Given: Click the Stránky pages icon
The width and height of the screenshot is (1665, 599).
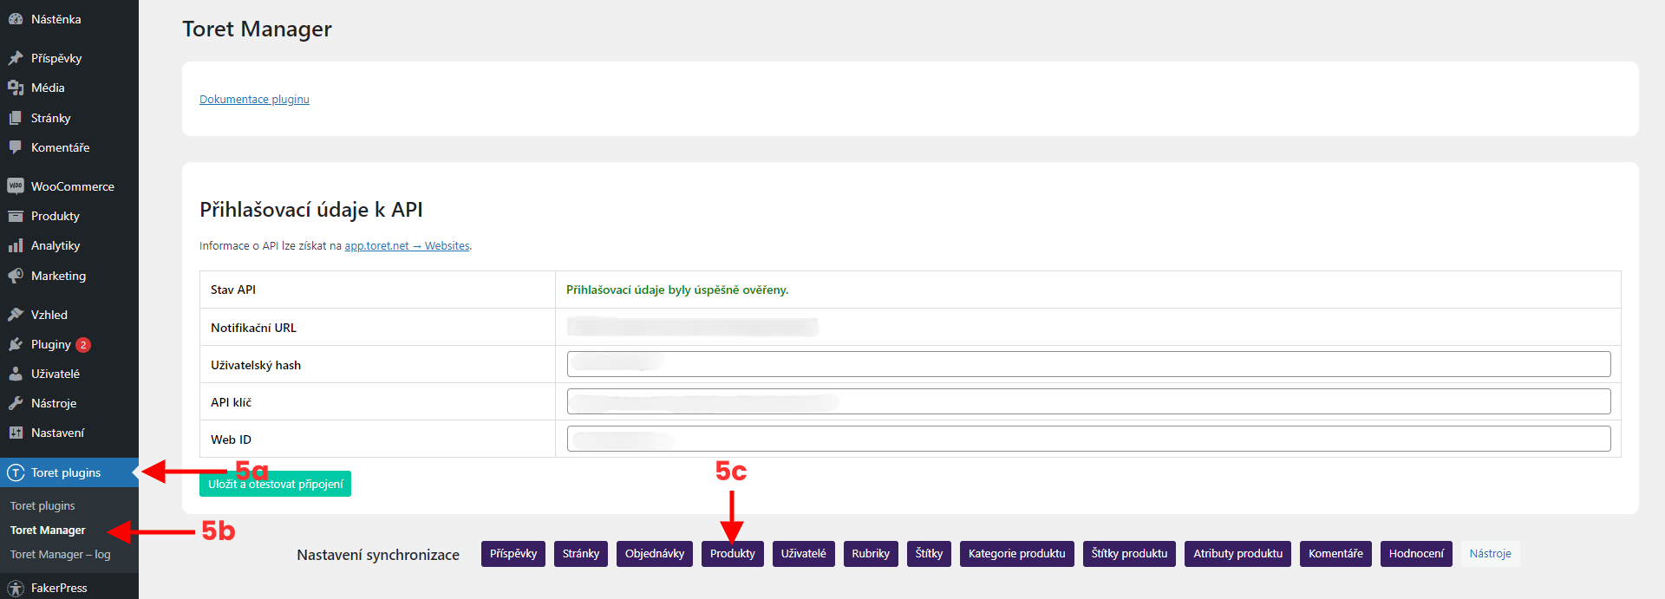Looking at the screenshot, I should click(16, 118).
